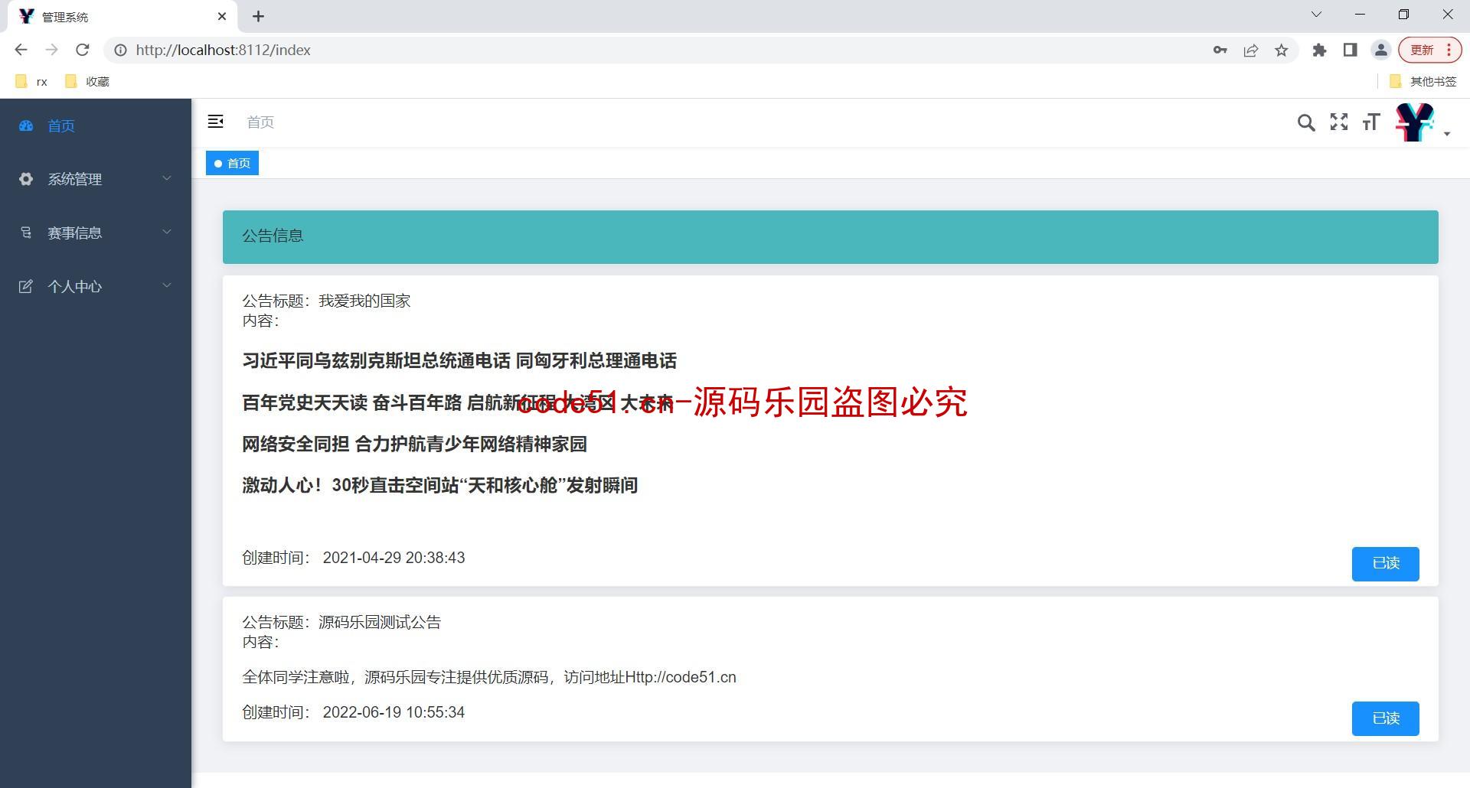Open a new tab with the plus icon
The height and width of the screenshot is (788, 1470).
(259, 16)
